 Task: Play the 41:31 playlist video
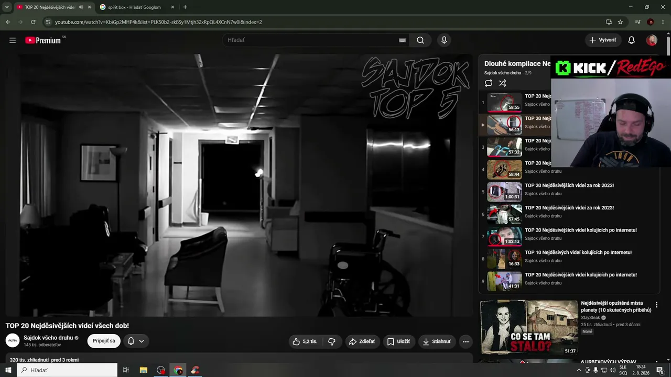click(504, 281)
